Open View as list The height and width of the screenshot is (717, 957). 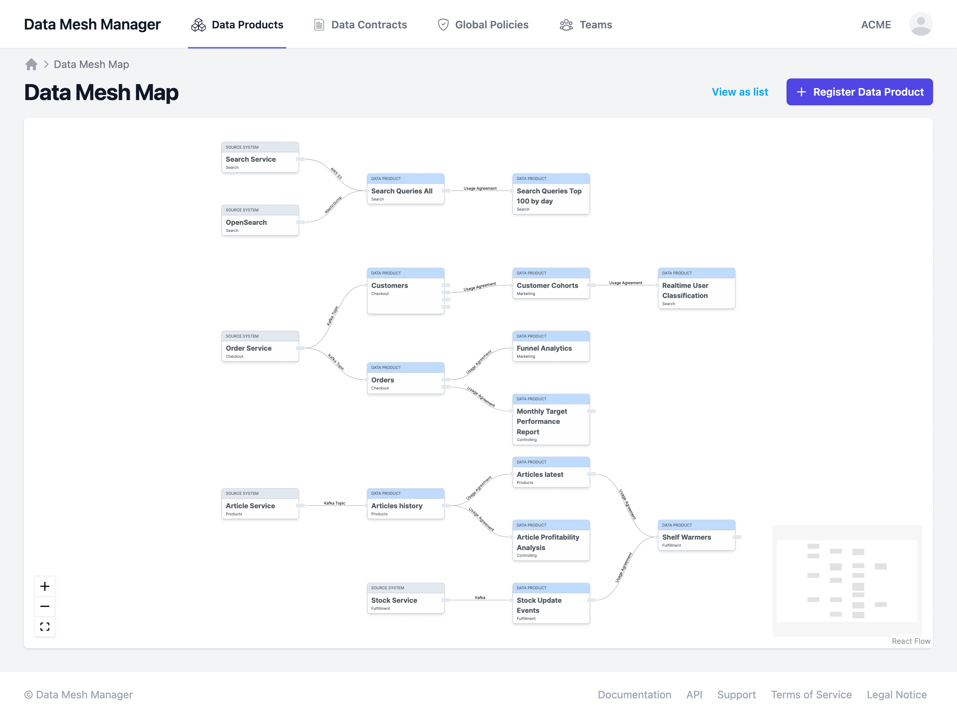point(740,91)
